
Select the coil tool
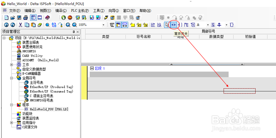tap(180, 25)
